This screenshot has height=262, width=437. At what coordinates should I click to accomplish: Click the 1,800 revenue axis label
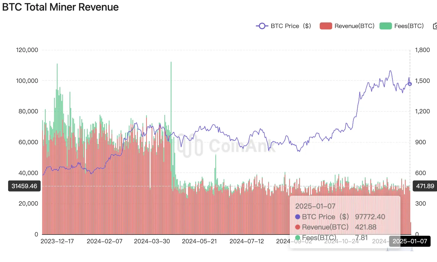[x=422, y=50]
